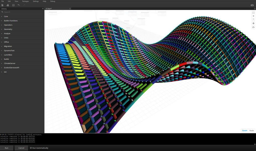Zoom out with the minus icon
The width and height of the screenshot is (256, 151).
click(253, 19)
